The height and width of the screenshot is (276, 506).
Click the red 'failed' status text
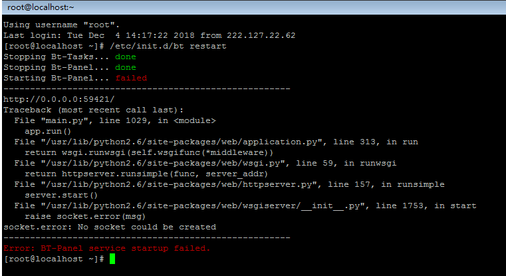click(x=131, y=78)
